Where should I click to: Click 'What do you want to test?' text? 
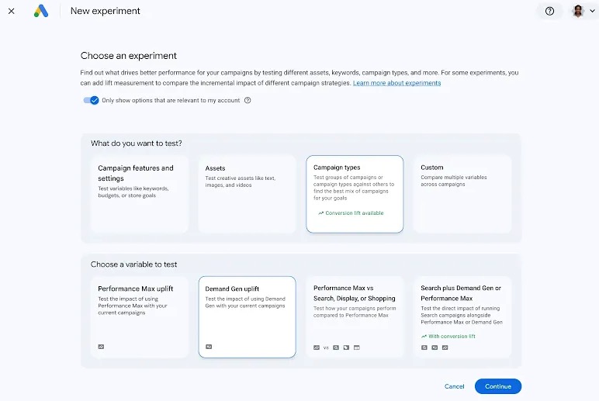[x=137, y=143]
